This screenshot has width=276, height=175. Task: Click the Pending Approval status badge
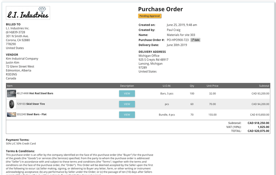pyautogui.click(x=150, y=16)
